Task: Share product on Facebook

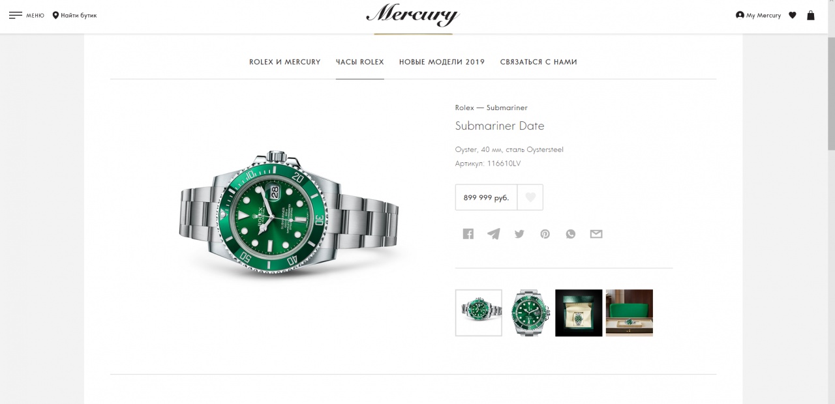Action: 468,234
